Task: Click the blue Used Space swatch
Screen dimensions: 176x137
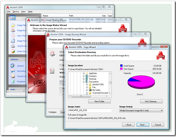Action: pyautogui.click(x=121, y=66)
